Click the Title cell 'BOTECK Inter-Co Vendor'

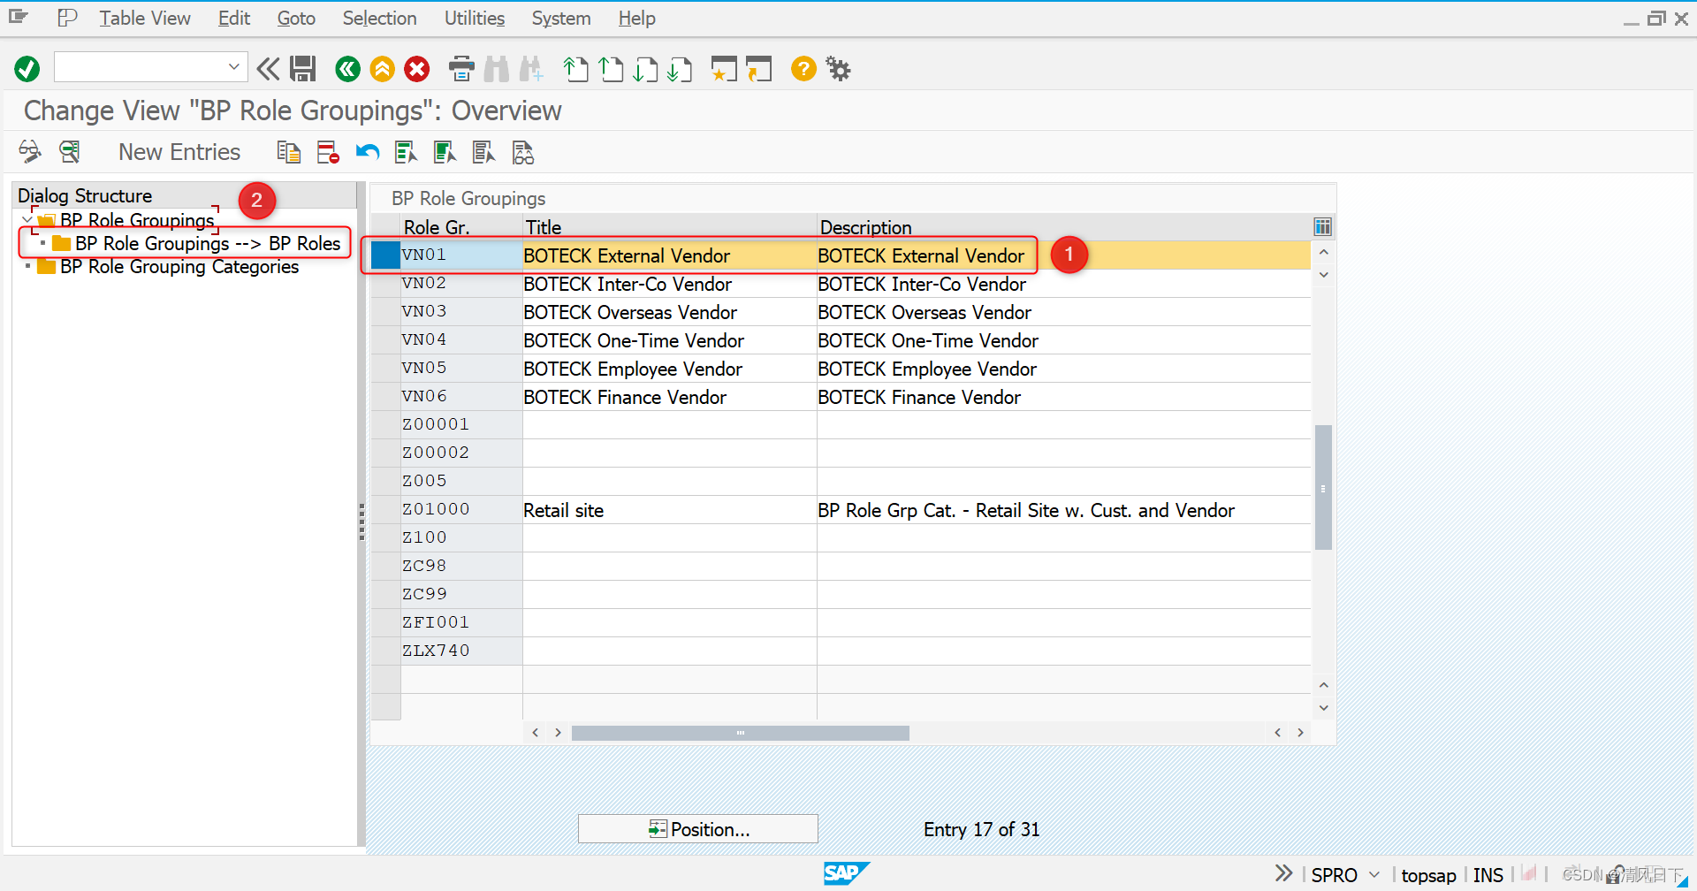coord(669,284)
